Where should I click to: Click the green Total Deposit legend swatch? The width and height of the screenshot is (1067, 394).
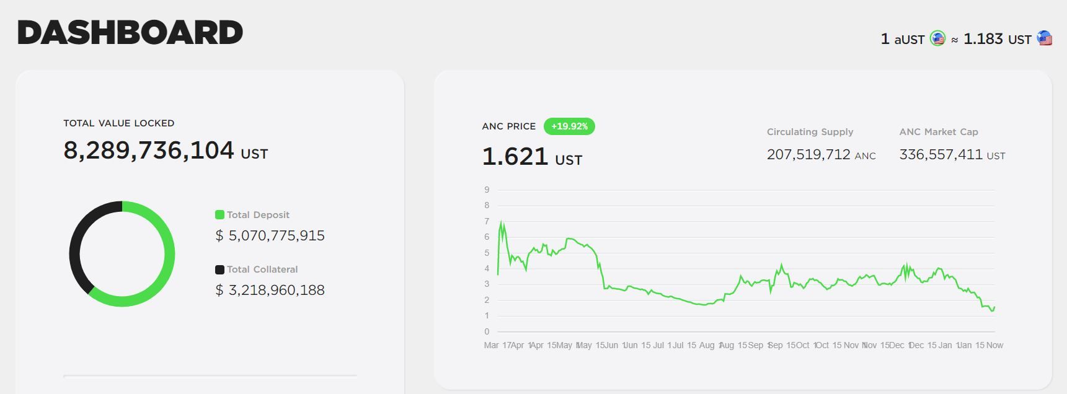[219, 215]
